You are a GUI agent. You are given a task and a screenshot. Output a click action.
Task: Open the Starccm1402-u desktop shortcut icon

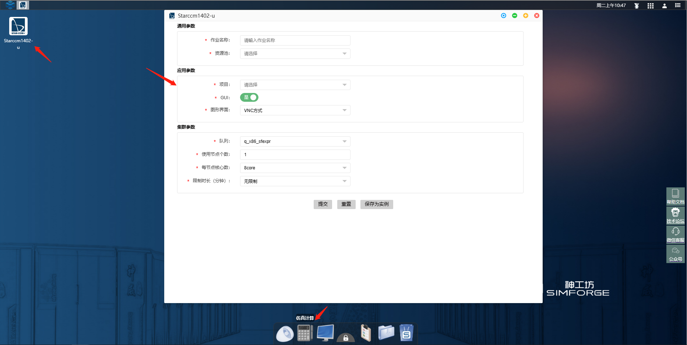[18, 26]
